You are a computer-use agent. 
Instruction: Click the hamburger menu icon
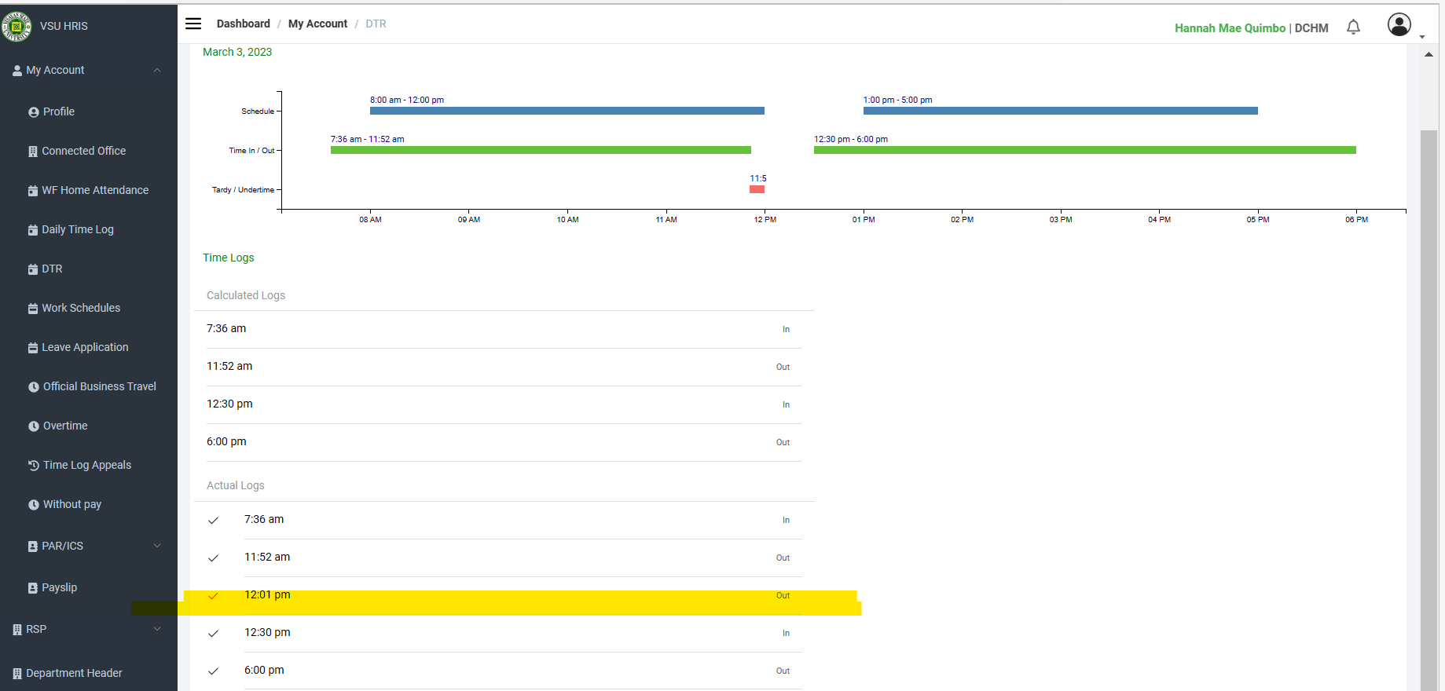[193, 24]
